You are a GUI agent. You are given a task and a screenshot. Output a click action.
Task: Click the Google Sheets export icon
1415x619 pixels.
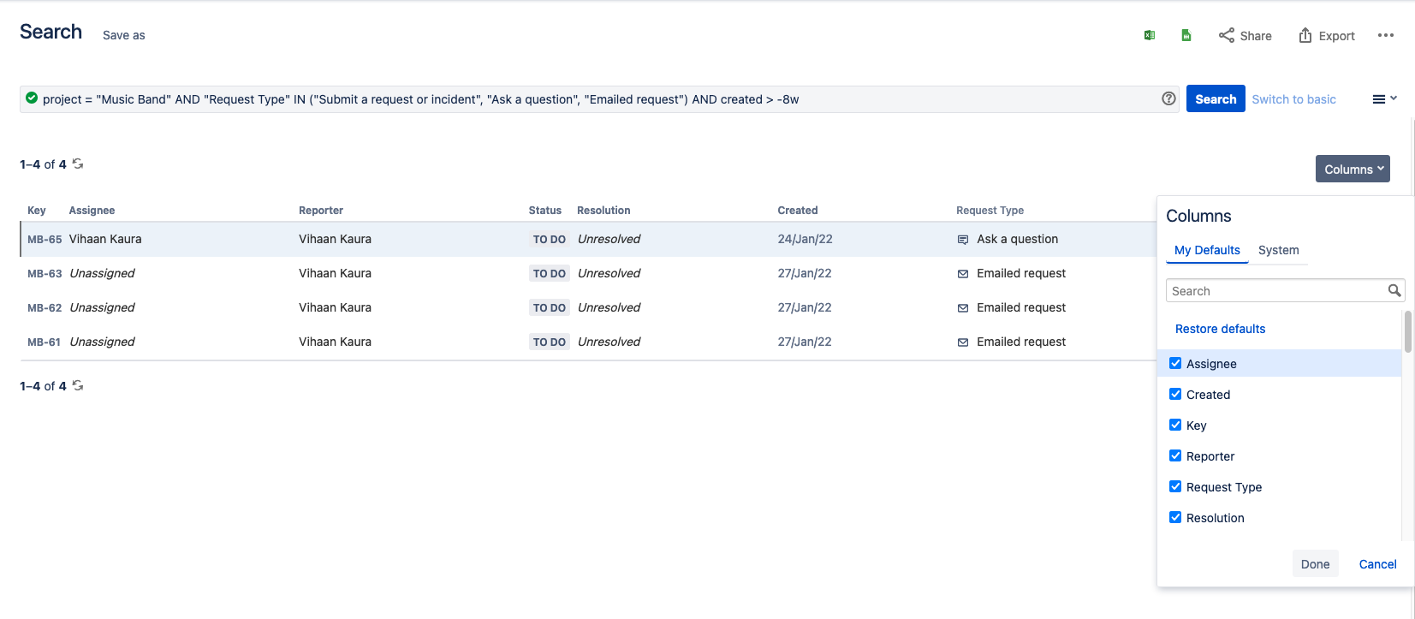point(1186,35)
